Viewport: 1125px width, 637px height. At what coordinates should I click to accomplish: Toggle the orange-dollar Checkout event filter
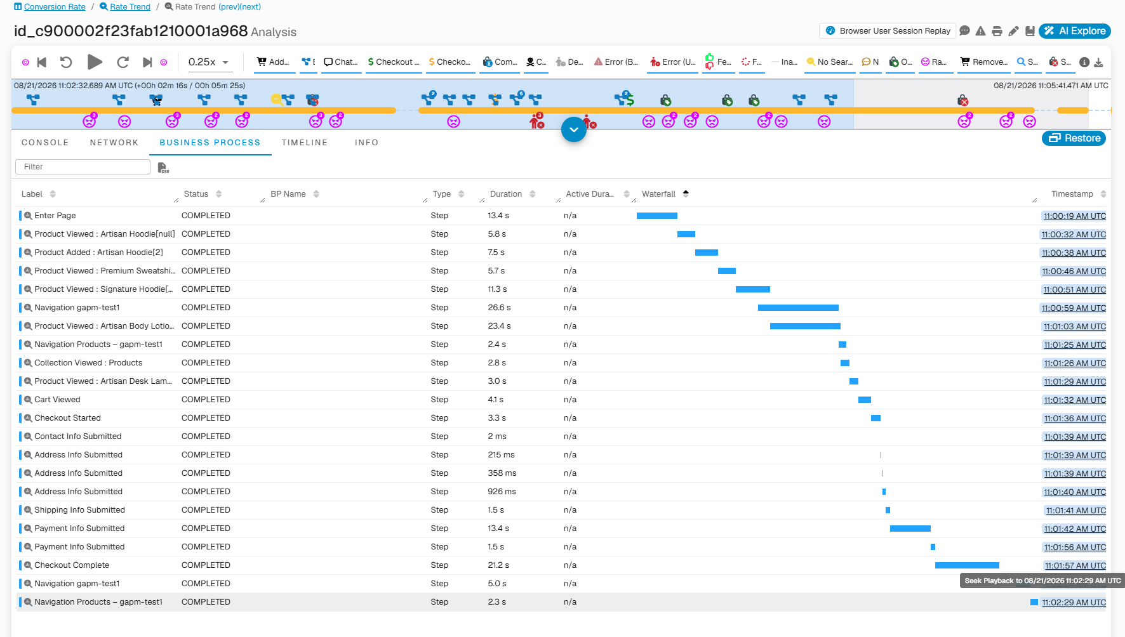tap(449, 62)
